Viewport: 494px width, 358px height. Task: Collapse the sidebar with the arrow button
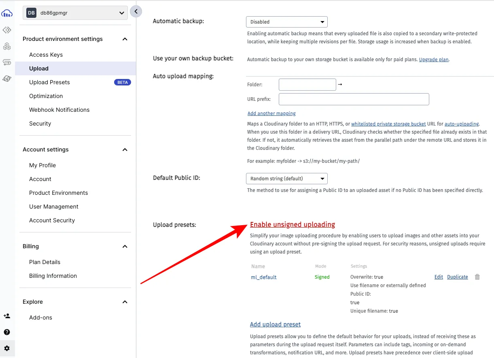(x=136, y=11)
